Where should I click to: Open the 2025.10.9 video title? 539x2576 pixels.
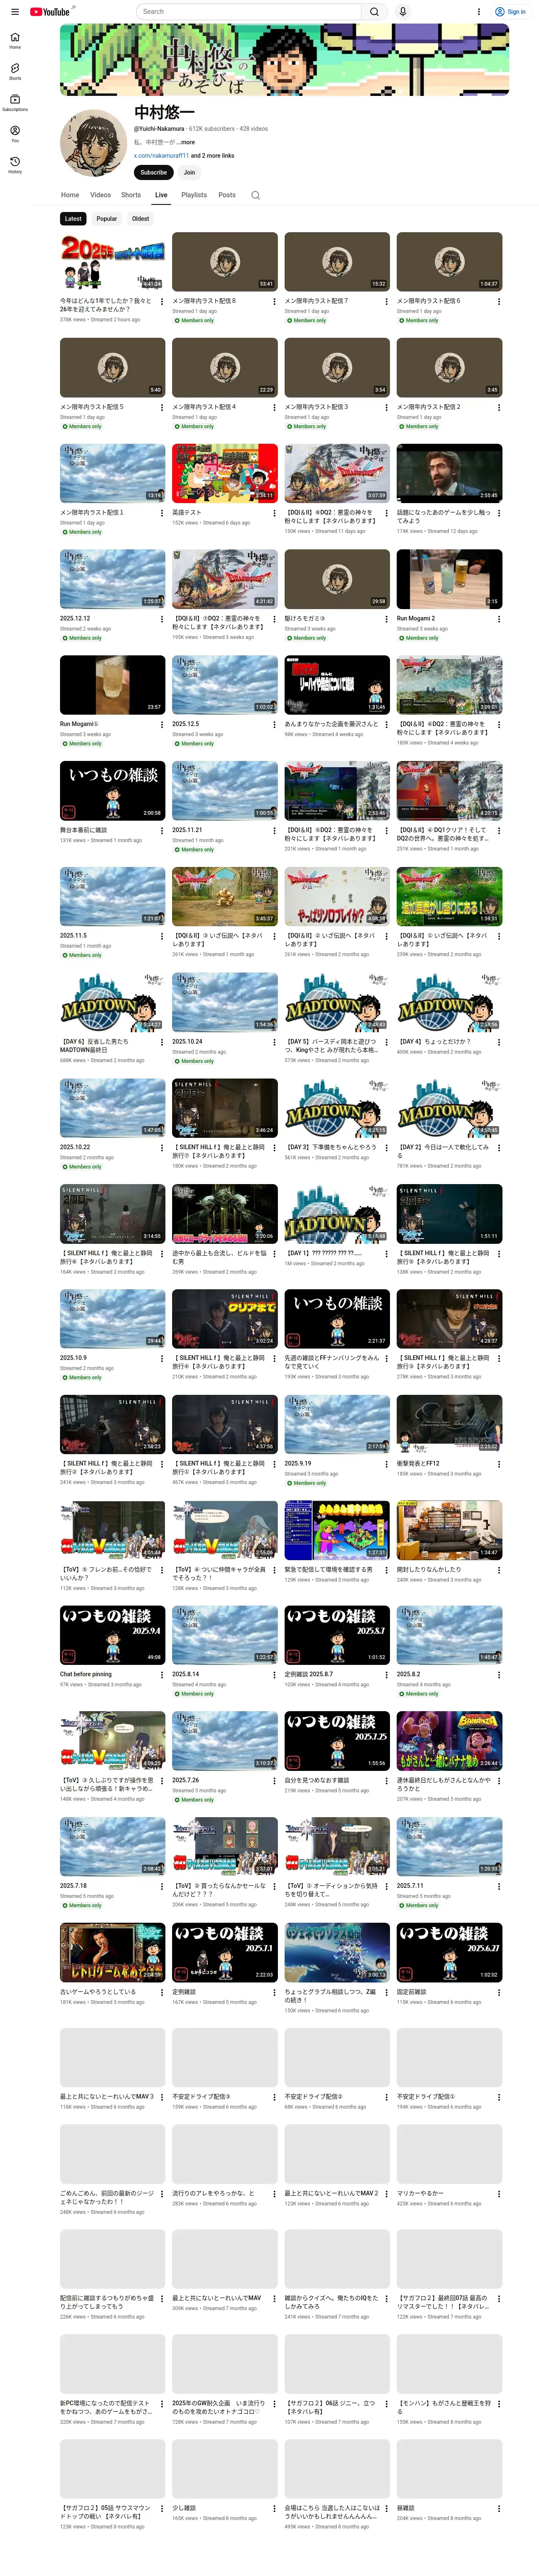pyautogui.click(x=73, y=1358)
